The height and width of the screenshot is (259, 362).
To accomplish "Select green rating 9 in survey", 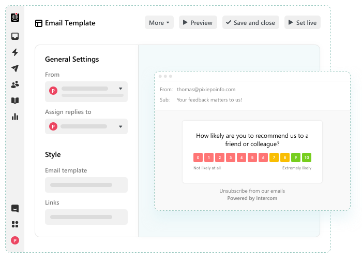I will click(296, 157).
